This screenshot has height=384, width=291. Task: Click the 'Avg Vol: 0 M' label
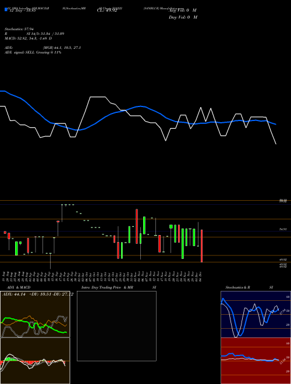point(183,10)
